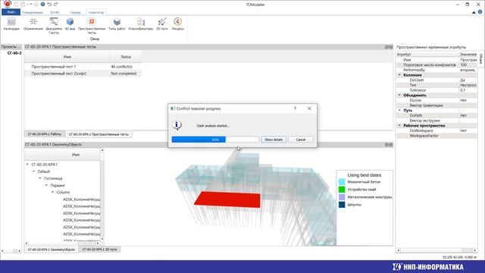Click the Монолитный бетон legend color swatch
Screen dimensions: 485x273
click(x=342, y=182)
